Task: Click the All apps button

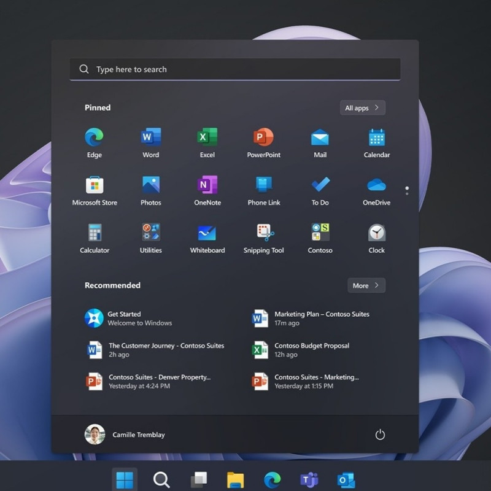Action: [363, 108]
